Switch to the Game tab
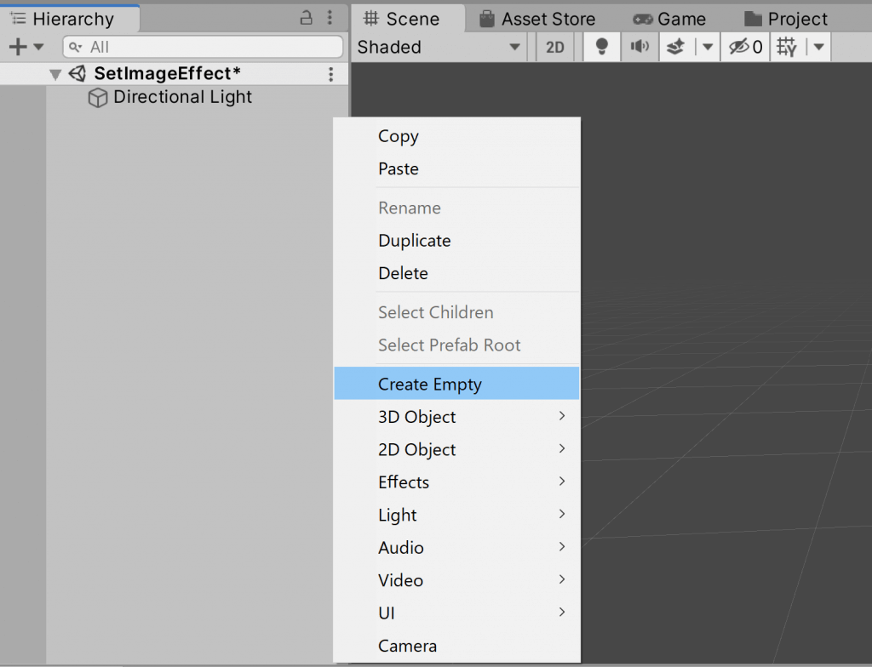 pos(673,18)
